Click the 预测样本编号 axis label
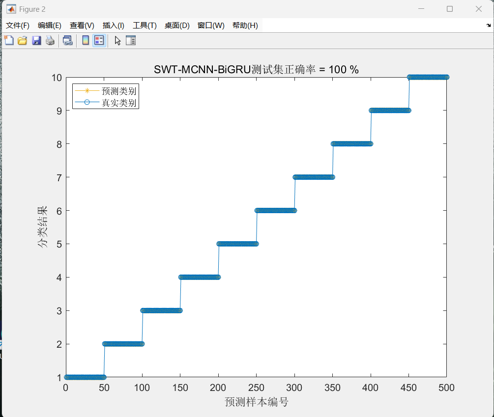 point(256,401)
